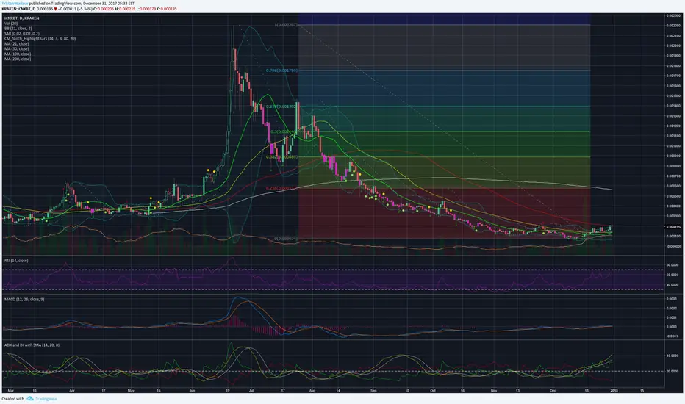Click the 40.0000 ADX axis label
Viewport: 685px width, 404px height.
click(673, 356)
